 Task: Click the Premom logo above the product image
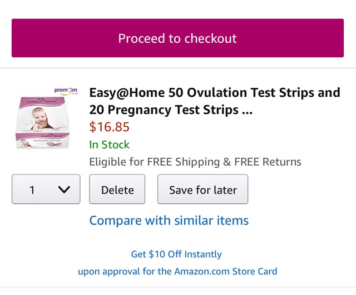pyautogui.click(x=66, y=91)
